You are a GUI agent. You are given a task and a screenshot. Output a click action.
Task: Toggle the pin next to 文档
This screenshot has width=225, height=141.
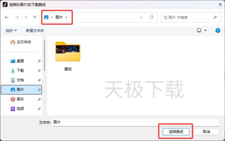click(39, 80)
